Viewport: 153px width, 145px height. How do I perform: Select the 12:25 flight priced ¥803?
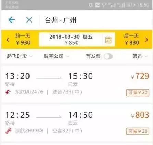[77, 123]
